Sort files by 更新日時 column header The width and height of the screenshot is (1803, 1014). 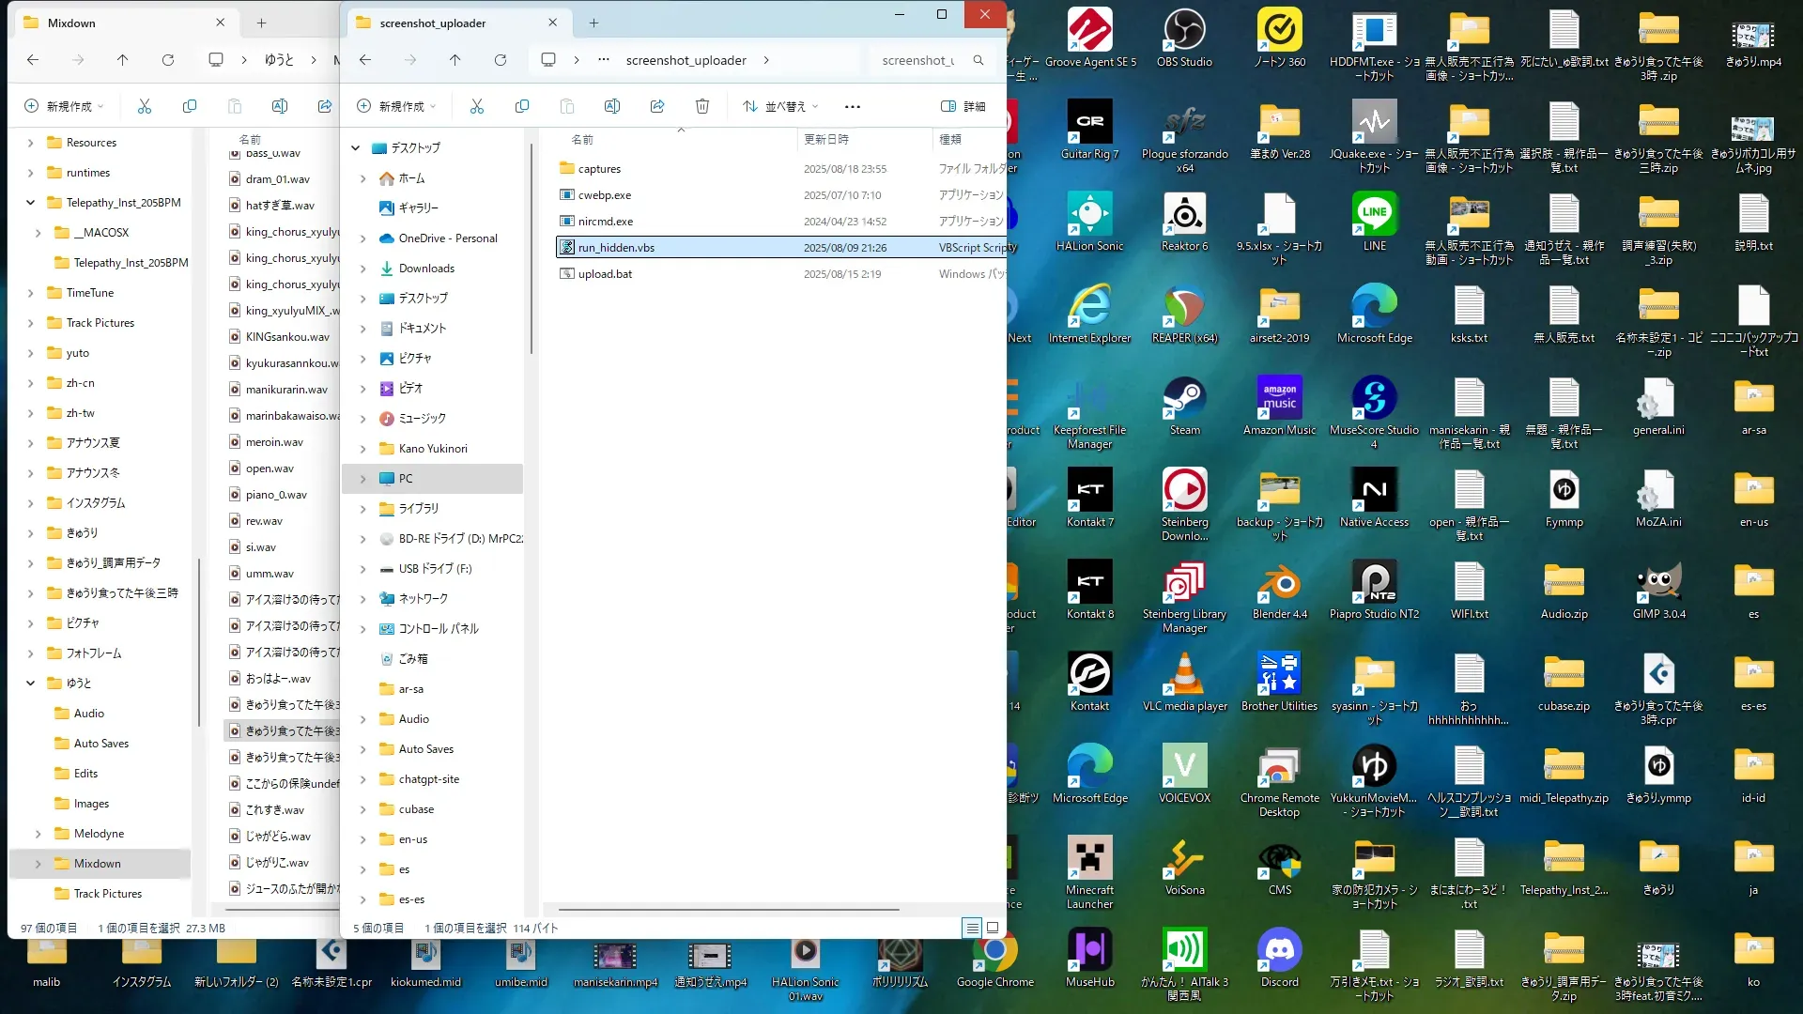pos(826,139)
